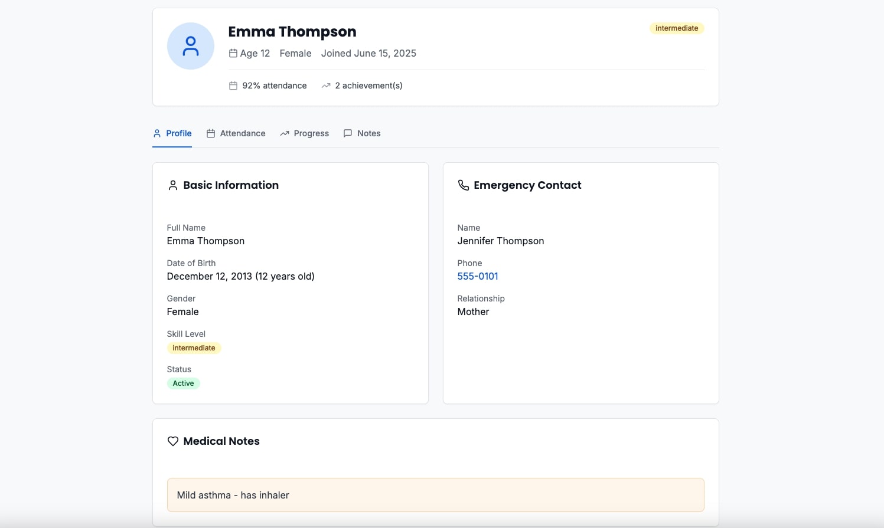The image size is (884, 528).
Task: Click the Emma Thompson heading name
Action: tap(292, 32)
